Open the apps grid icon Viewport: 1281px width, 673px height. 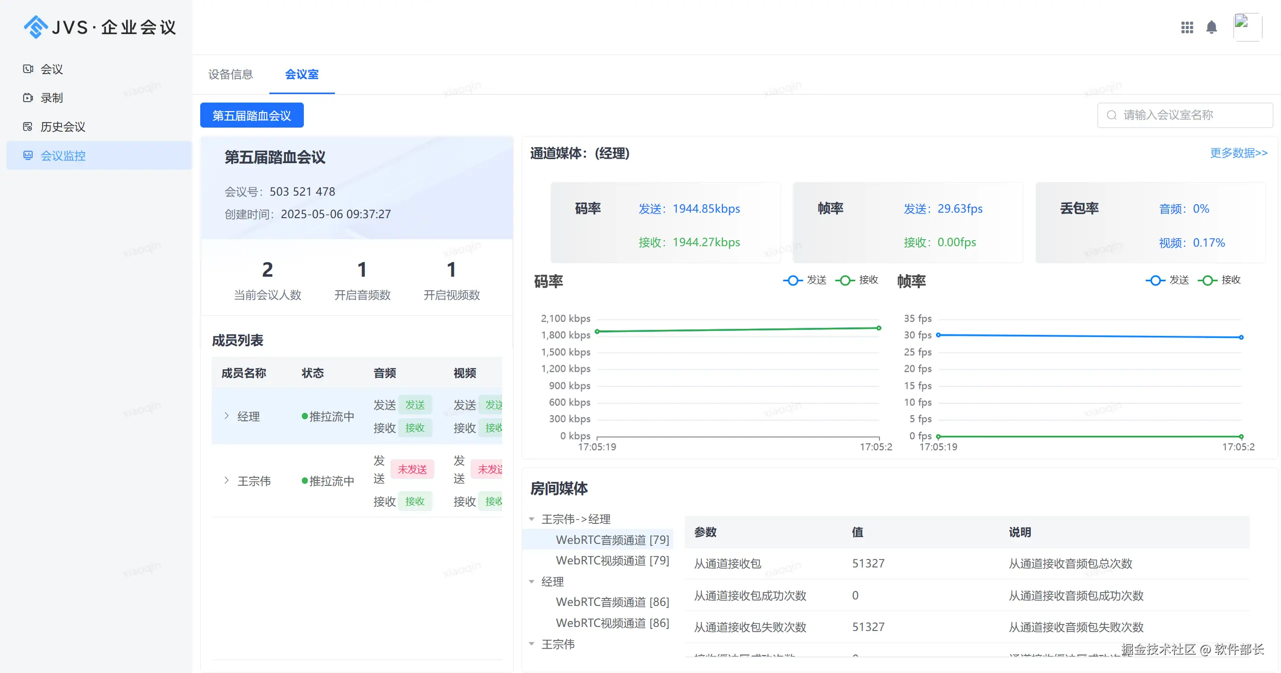(x=1187, y=27)
